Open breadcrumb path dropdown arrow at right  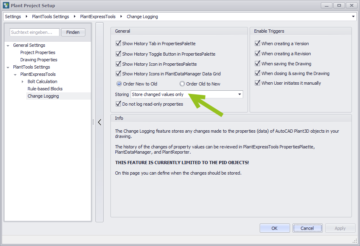point(354,17)
